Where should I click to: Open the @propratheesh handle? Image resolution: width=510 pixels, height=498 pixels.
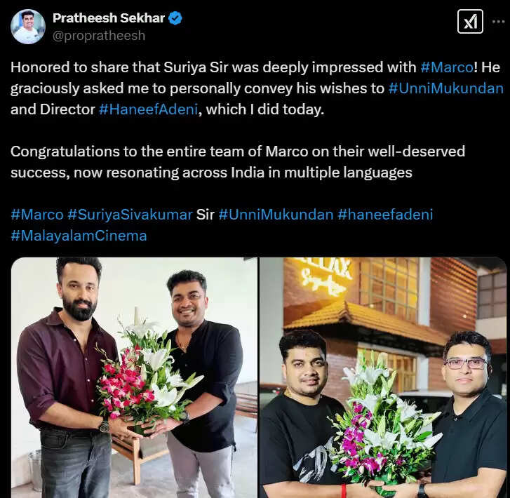pyautogui.click(x=99, y=36)
